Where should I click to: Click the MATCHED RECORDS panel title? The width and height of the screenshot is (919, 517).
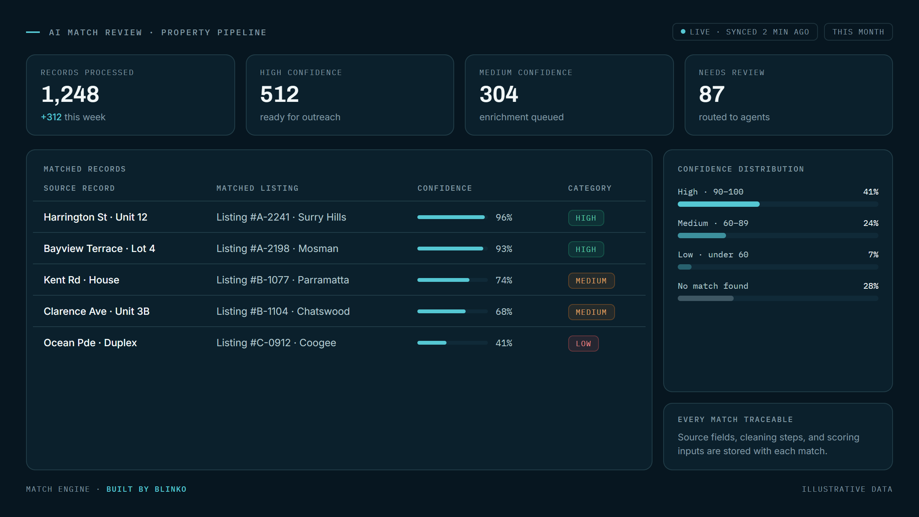(85, 169)
